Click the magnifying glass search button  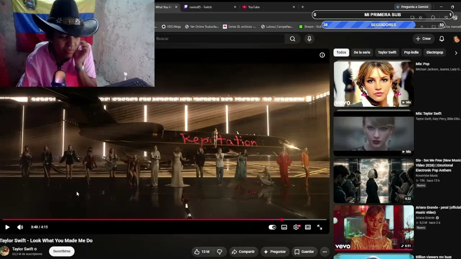point(292,38)
